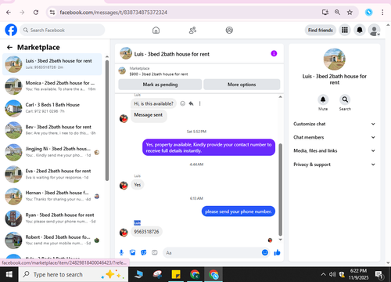Click the chat messages scrollbar

(281, 190)
